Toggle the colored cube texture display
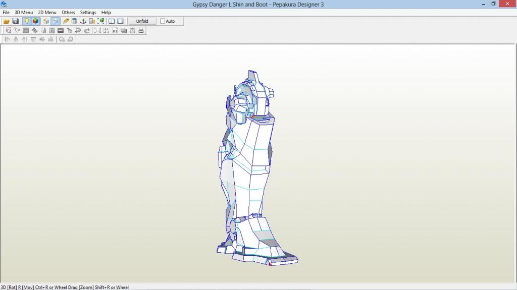 (35, 21)
